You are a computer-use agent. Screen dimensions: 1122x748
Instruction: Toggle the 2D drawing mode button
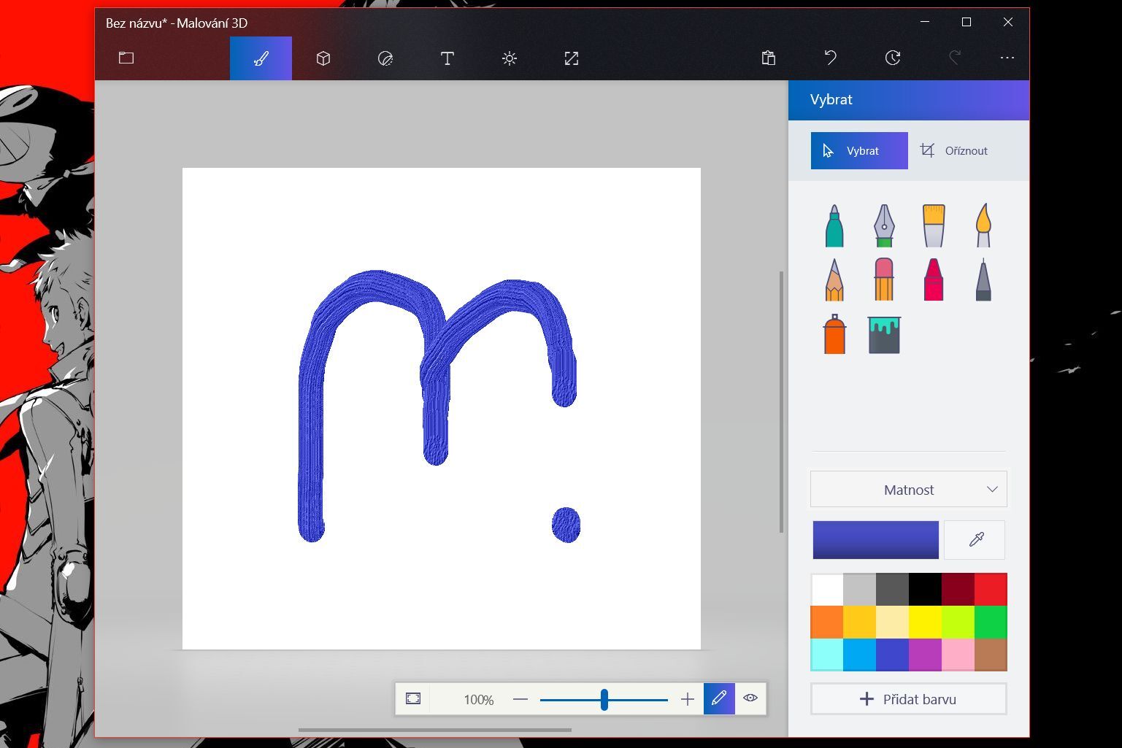pos(719,698)
